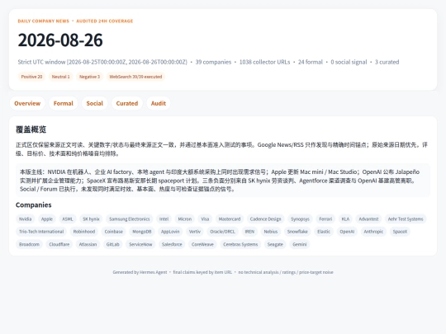Image resolution: width=446 pixels, height=334 pixels.
Task: Select the Snowflake company chip
Action: [x=297, y=232]
